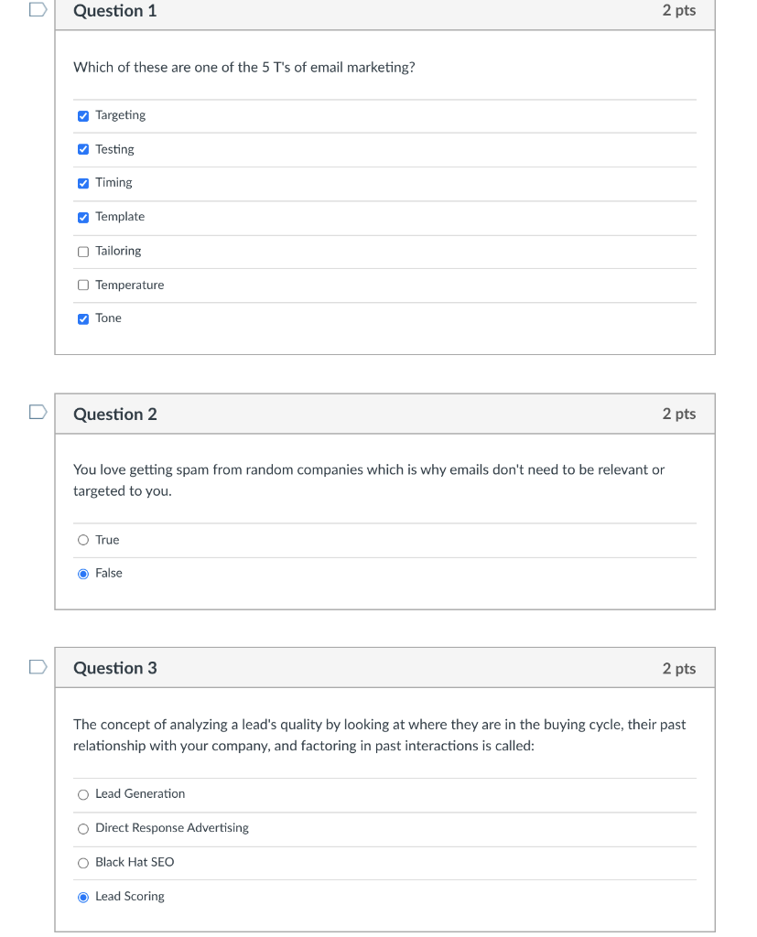
Task: Click the Question 3 heading
Action: (114, 668)
